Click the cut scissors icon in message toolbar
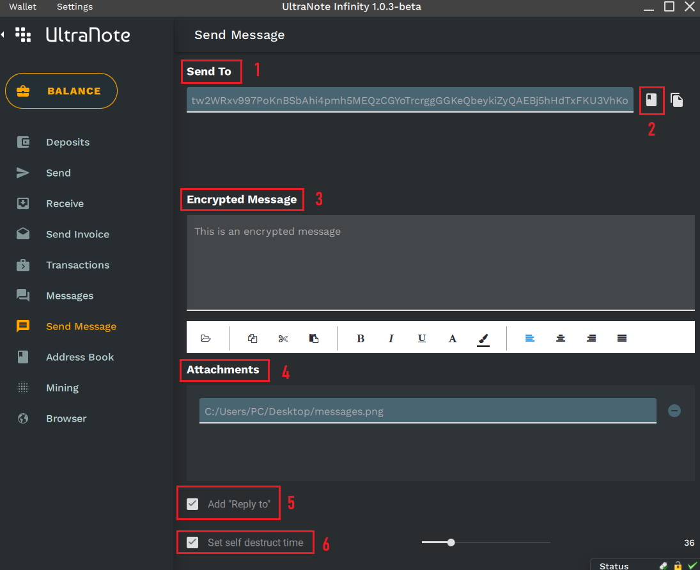The width and height of the screenshot is (700, 570). click(x=283, y=338)
